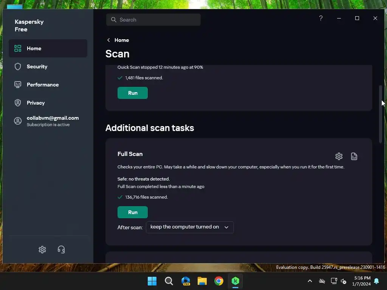Image resolution: width=387 pixels, height=290 pixels.
Task: Click the Security shield icon
Action: click(x=18, y=66)
